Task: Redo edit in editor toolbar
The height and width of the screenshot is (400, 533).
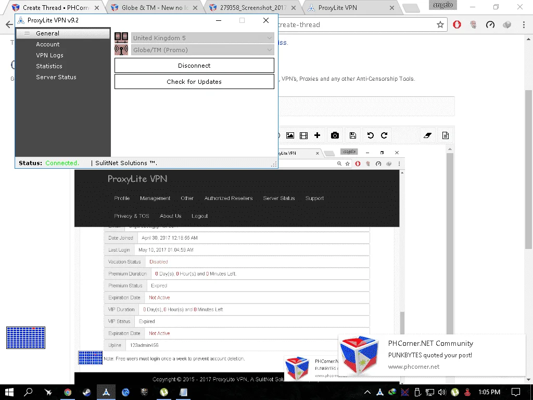Action: (384, 135)
